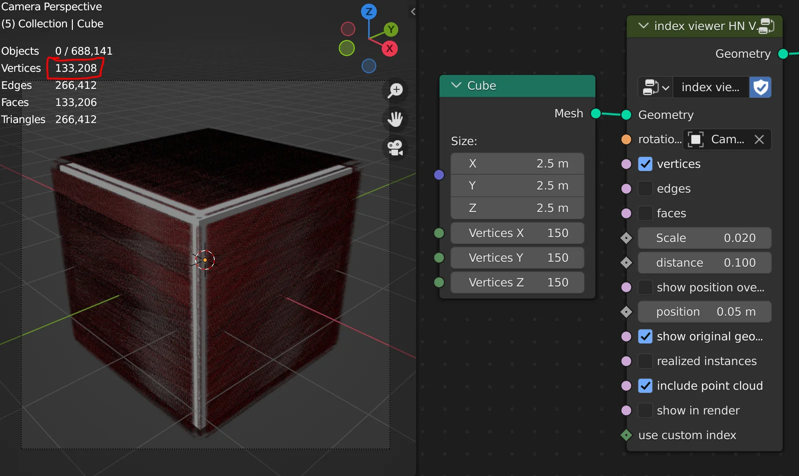Click the Scale 0.020 value field
Screen dimensions: 799x476
tap(704, 238)
